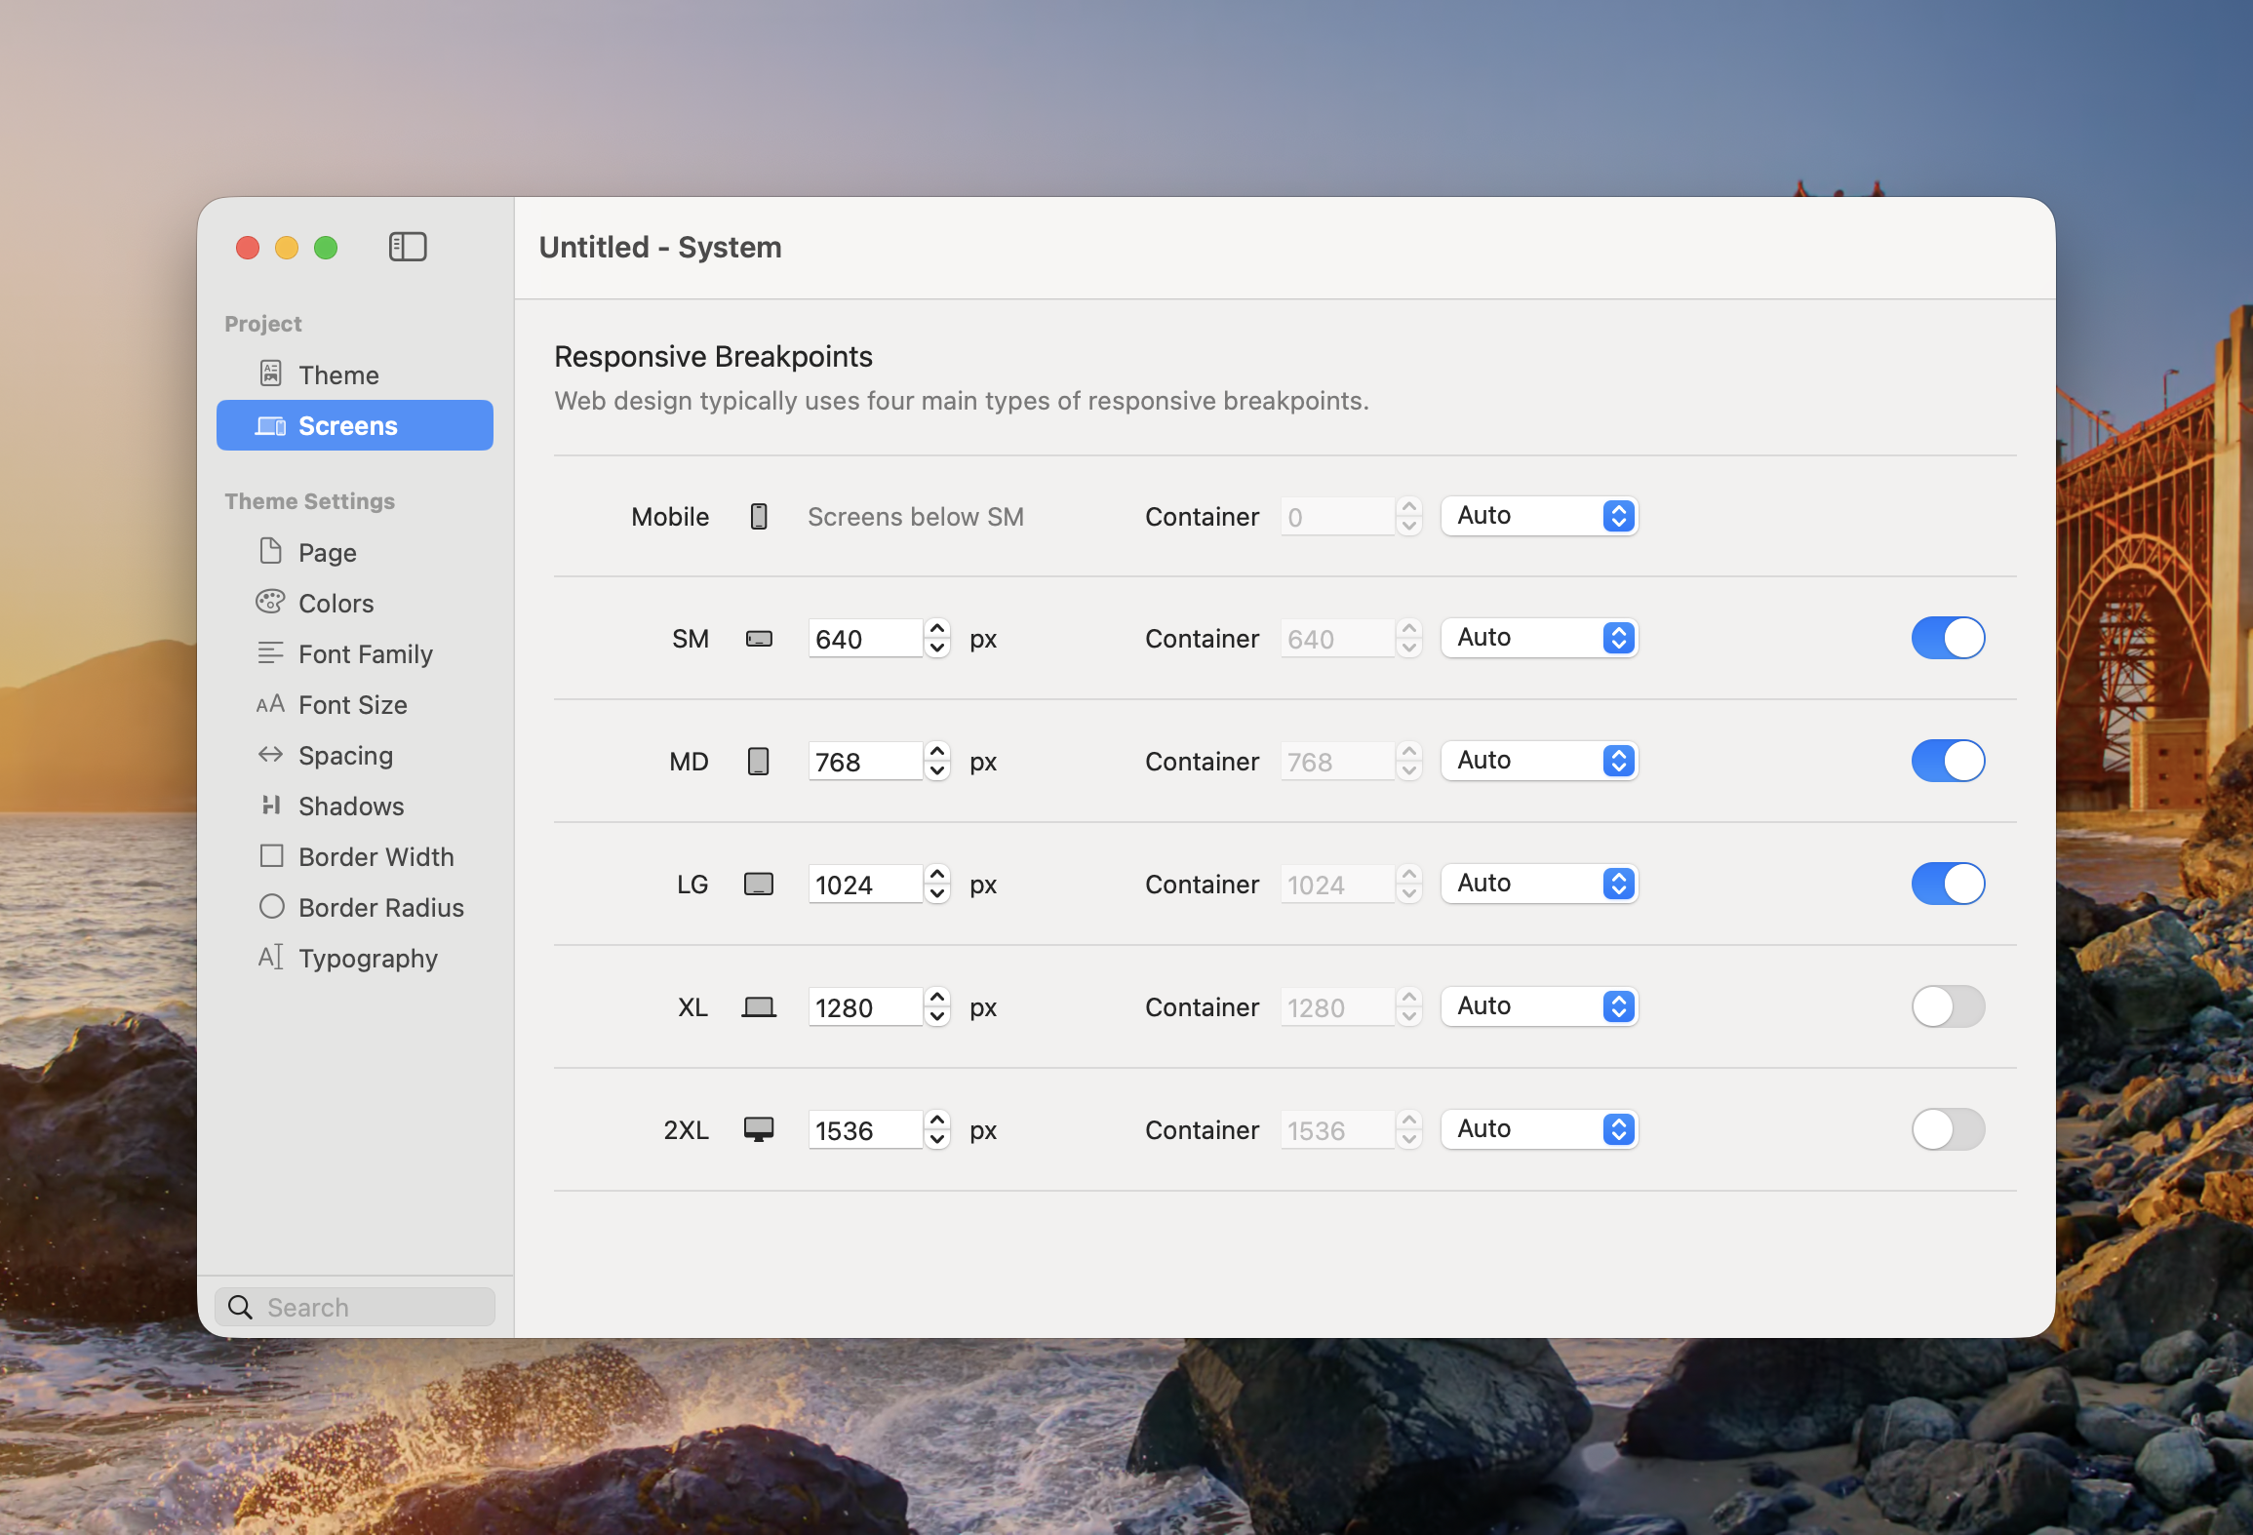Focus the sidebar Search field
Viewport: 2253px width, 1535px height.
(355, 1307)
